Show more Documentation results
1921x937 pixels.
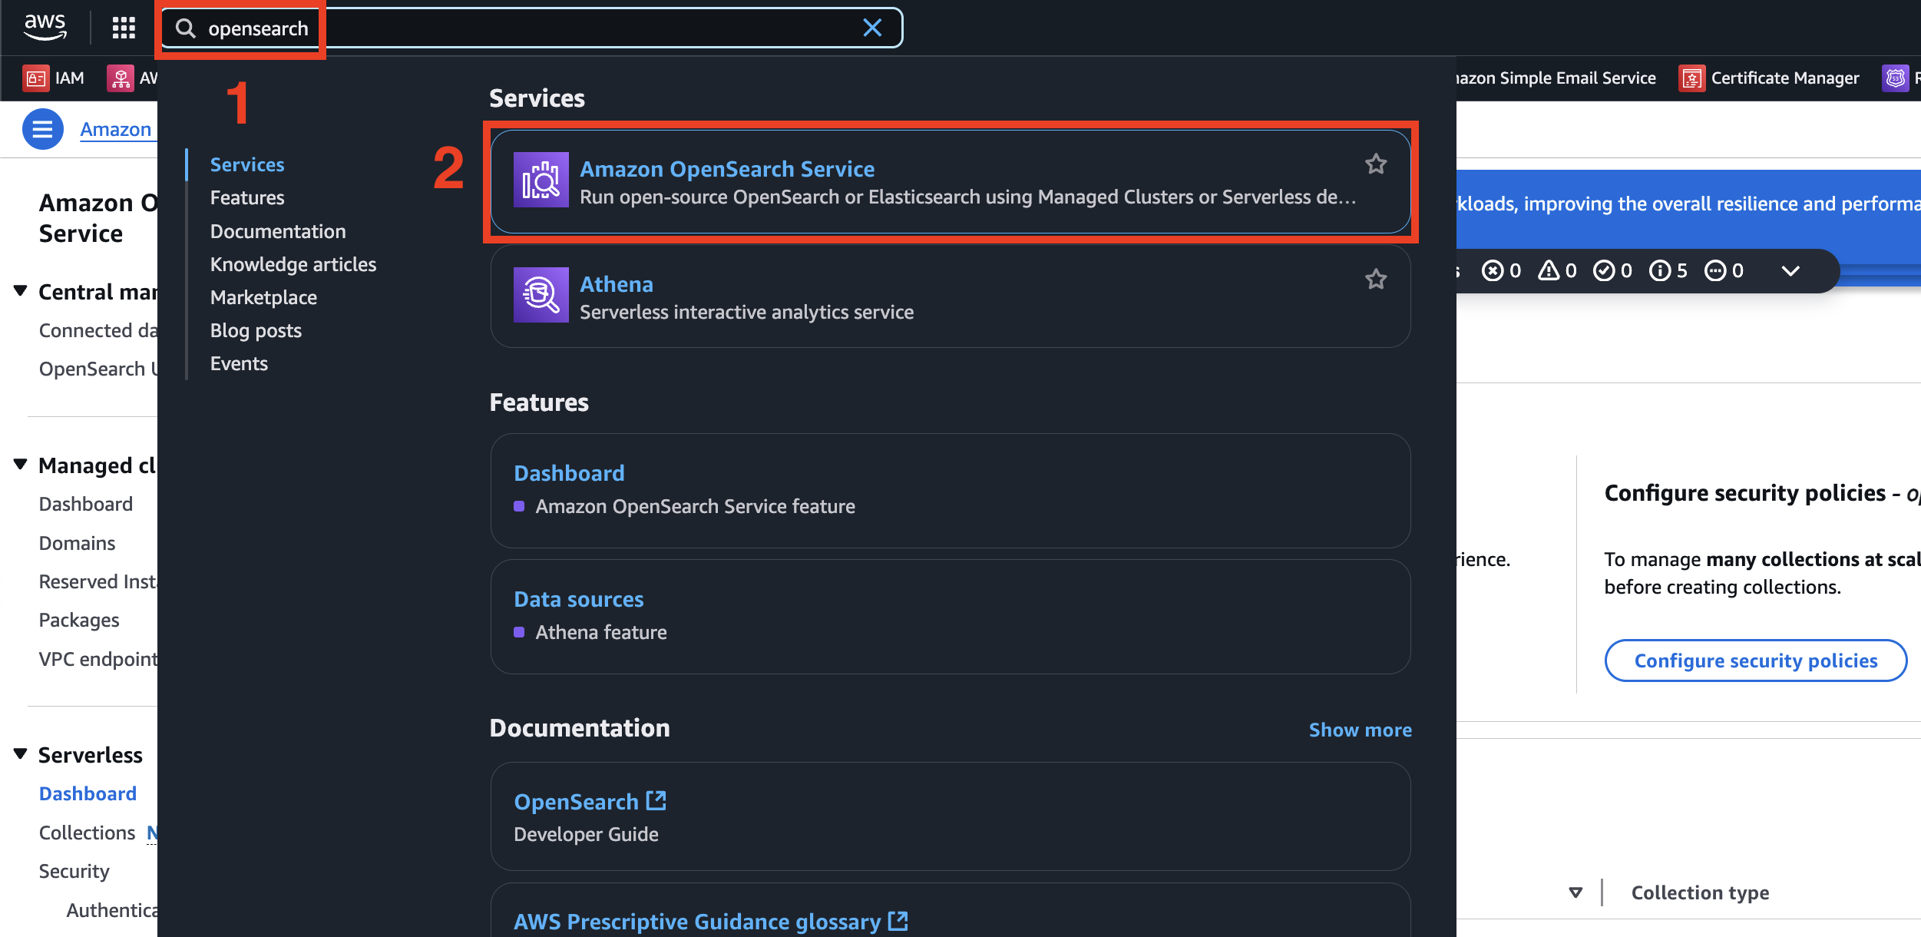coord(1360,730)
